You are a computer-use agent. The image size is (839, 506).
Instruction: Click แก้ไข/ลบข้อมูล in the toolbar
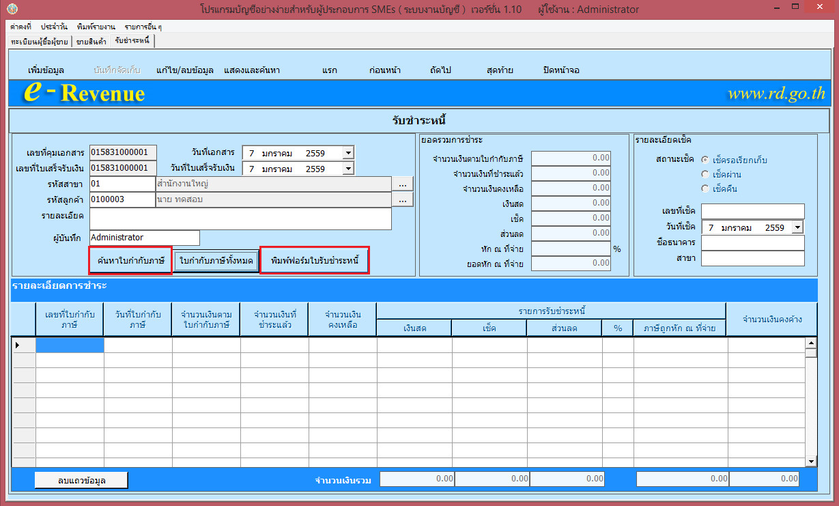185,70
